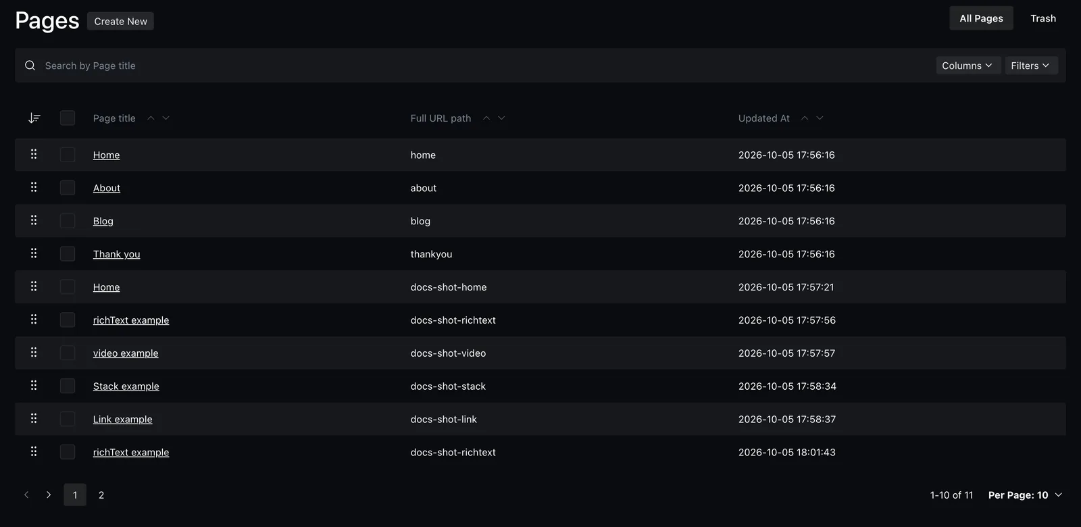Image resolution: width=1081 pixels, height=527 pixels.
Task: Click drag handle of docs-shot-link row
Action: pyautogui.click(x=34, y=419)
